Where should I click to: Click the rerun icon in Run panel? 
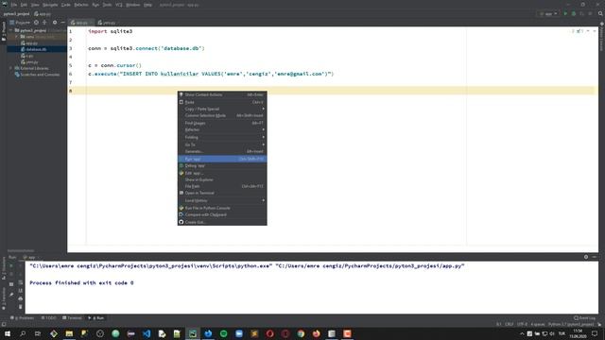11,265
